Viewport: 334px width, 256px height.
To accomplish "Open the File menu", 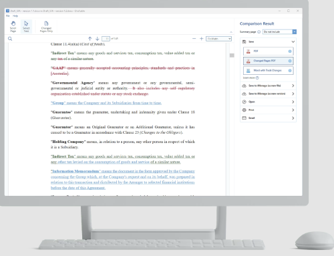I will pos(8,16).
